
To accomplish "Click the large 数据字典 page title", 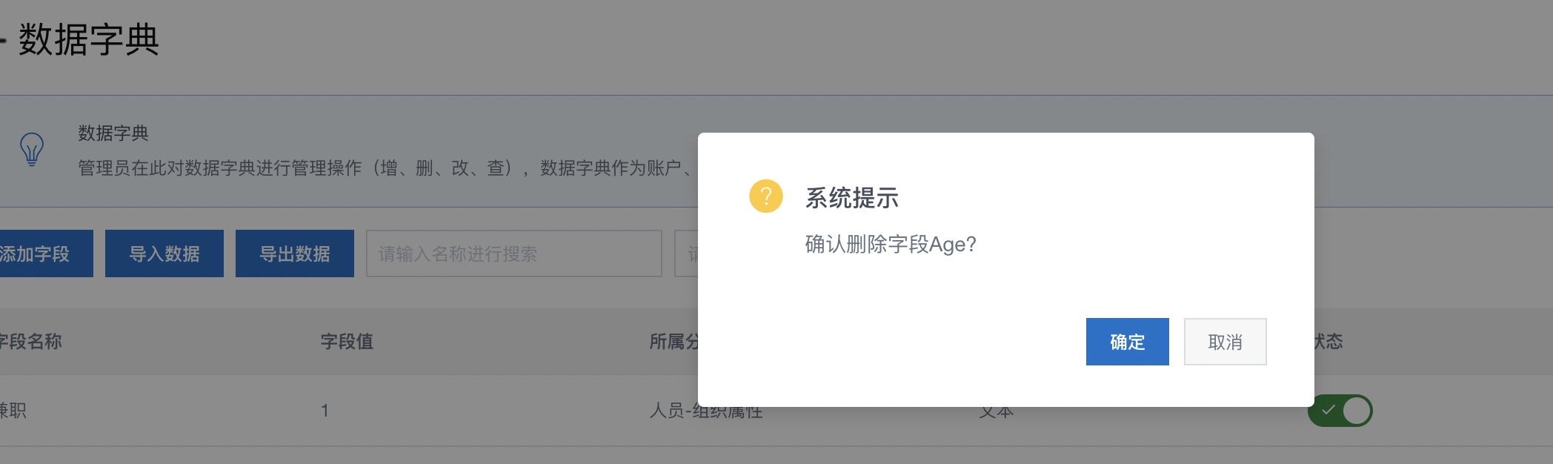I will pos(88,39).
